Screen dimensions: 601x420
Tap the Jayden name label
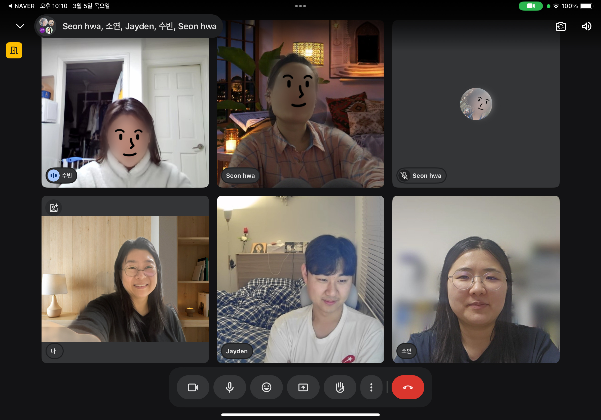[x=237, y=351]
